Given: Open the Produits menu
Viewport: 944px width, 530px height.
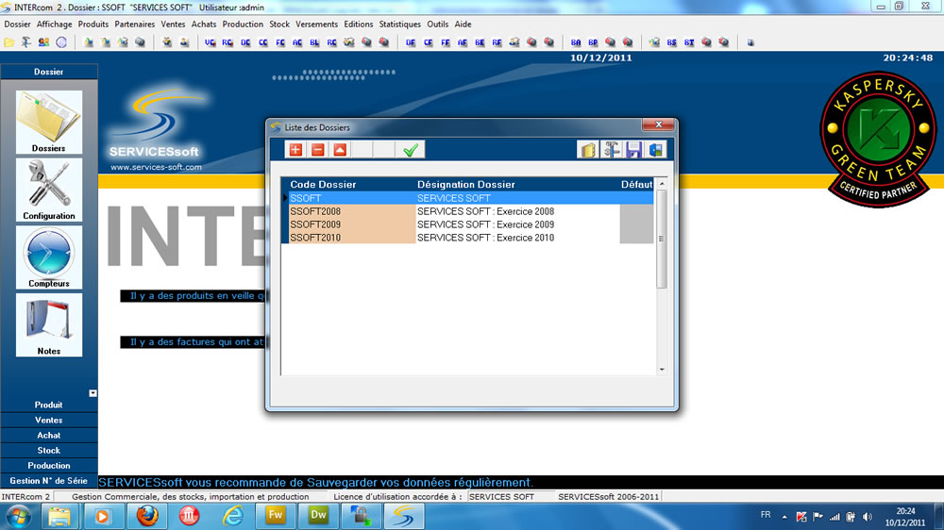Looking at the screenshot, I should coord(93,25).
